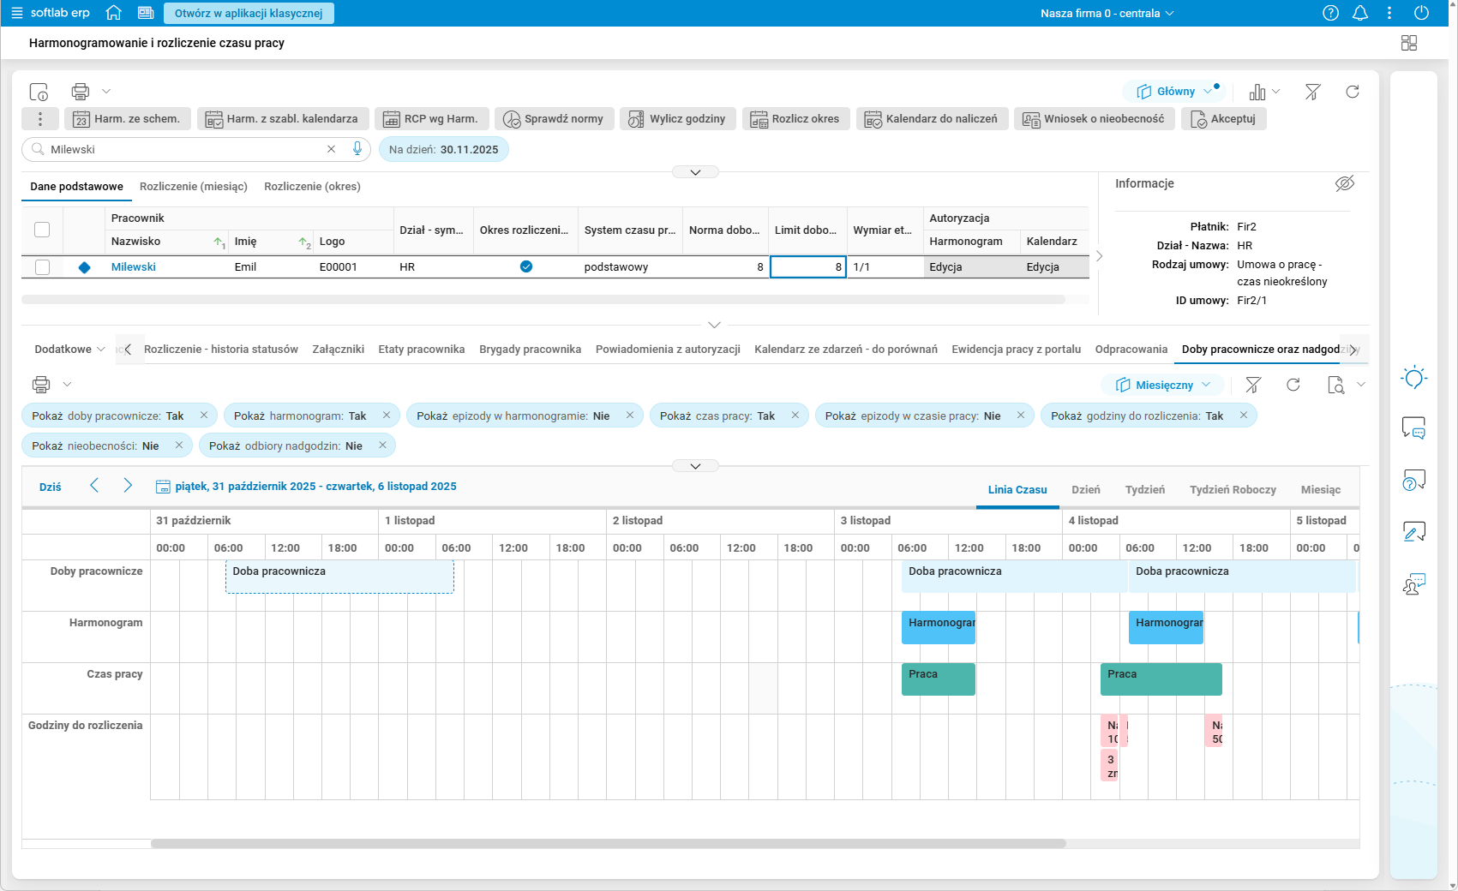1458x891 pixels.
Task: Select the 'Miesiąc' timeline view
Action: click(x=1321, y=490)
